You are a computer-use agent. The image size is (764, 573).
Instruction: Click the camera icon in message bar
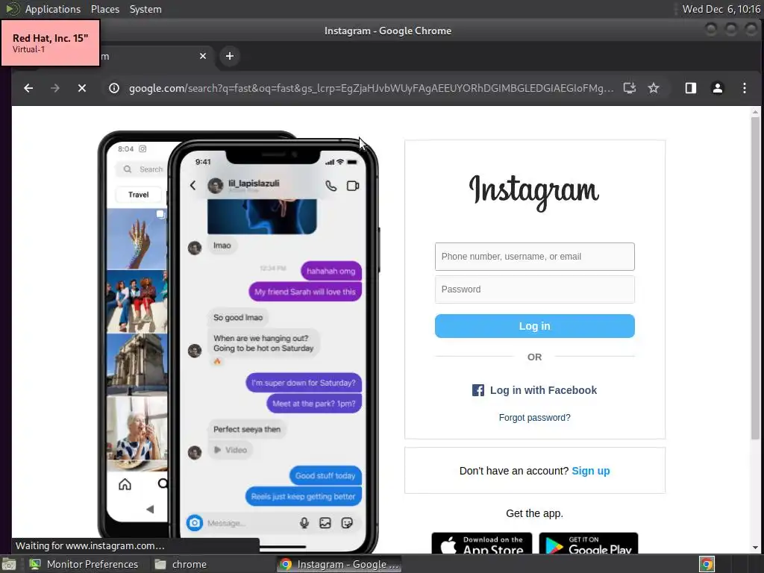click(x=195, y=523)
